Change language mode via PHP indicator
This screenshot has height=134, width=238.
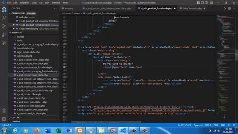[x=223, y=125]
